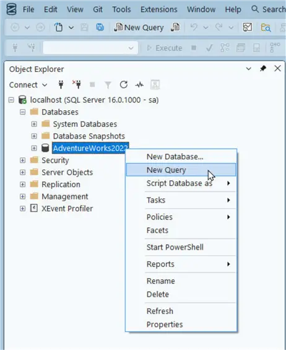
Task: Open the Tools menu
Action: (121, 9)
